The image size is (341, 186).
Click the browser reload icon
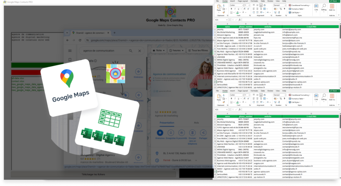[80, 40]
